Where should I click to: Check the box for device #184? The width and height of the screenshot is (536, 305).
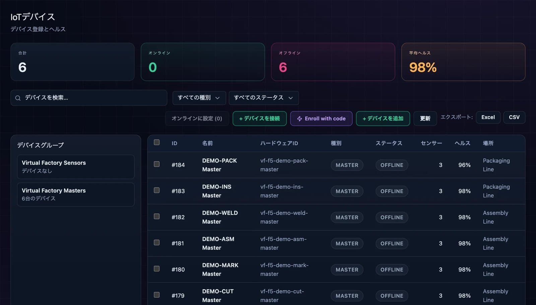click(156, 164)
